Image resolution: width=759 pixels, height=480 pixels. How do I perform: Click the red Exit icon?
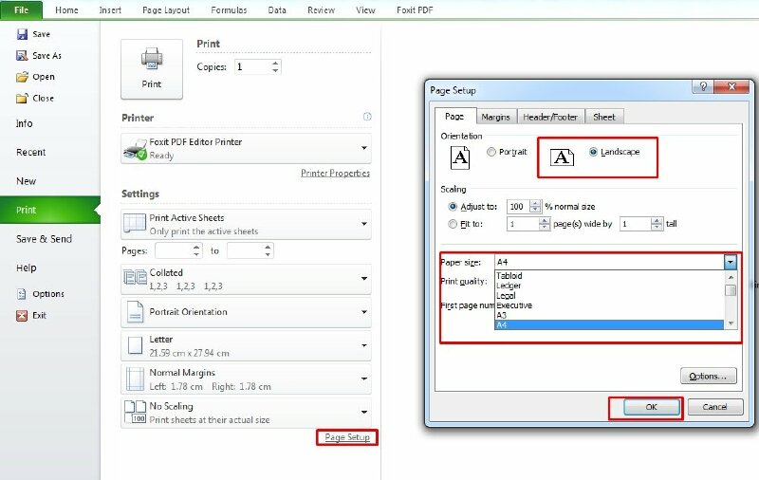point(22,316)
